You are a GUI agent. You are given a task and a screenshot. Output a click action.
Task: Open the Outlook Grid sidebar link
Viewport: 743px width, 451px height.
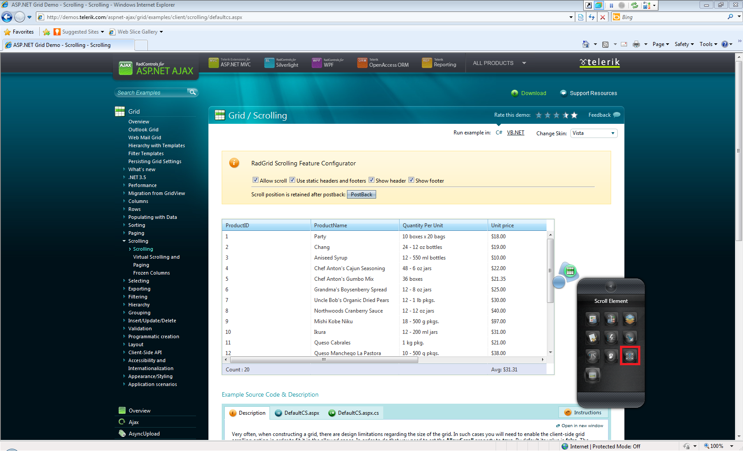143,130
